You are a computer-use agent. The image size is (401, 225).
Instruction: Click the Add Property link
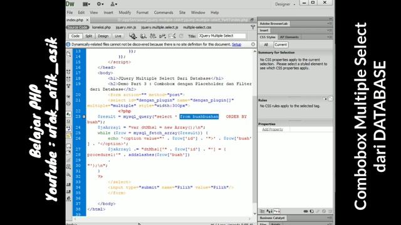[x=273, y=129]
